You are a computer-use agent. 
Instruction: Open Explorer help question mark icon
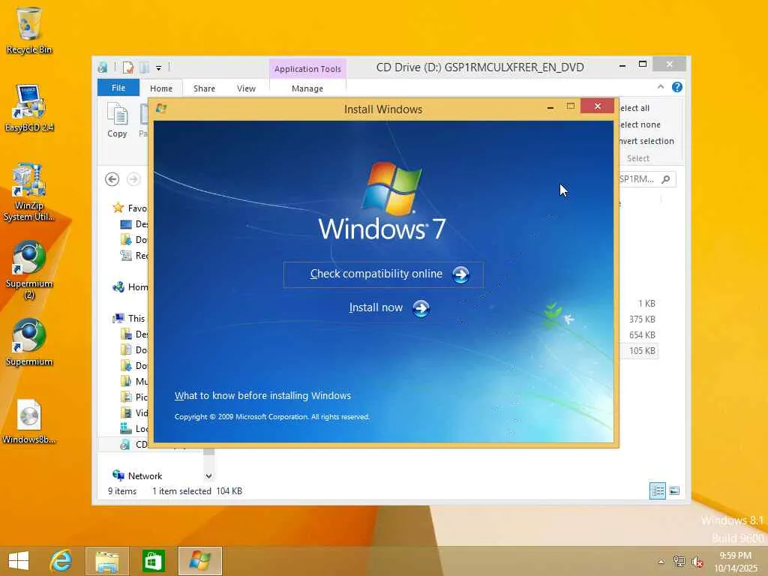(677, 87)
